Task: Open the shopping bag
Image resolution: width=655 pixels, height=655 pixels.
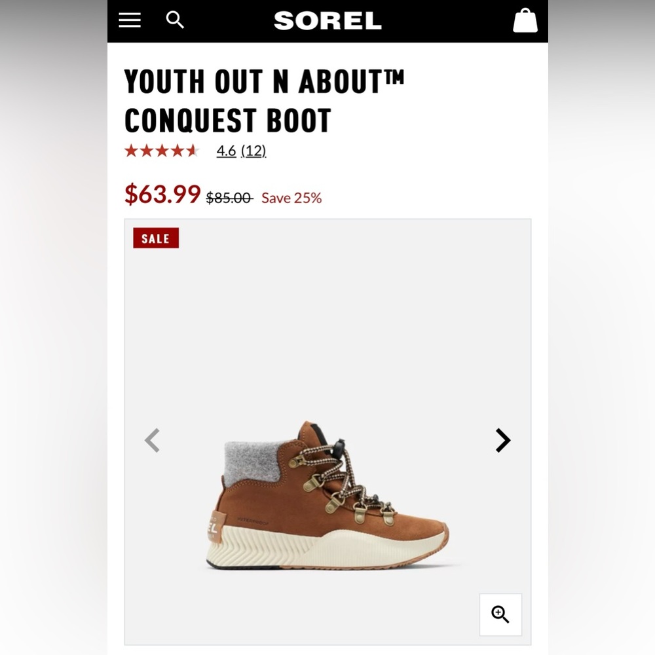Action: (x=524, y=20)
